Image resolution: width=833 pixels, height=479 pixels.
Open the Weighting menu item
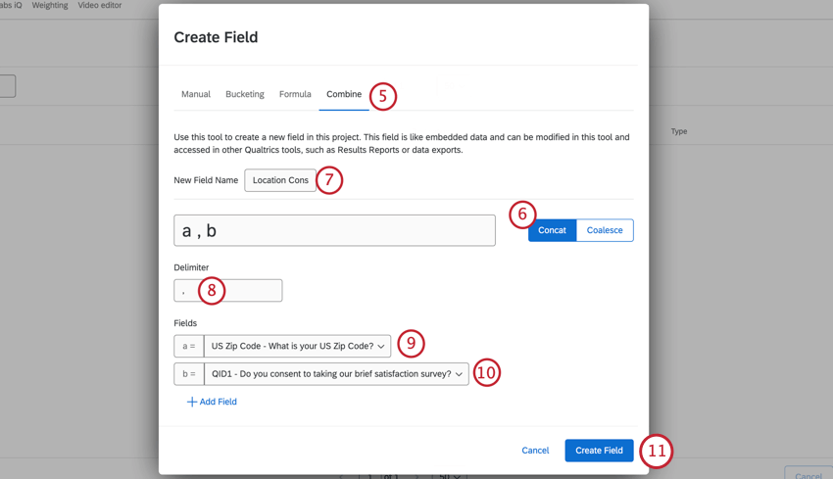pos(50,6)
